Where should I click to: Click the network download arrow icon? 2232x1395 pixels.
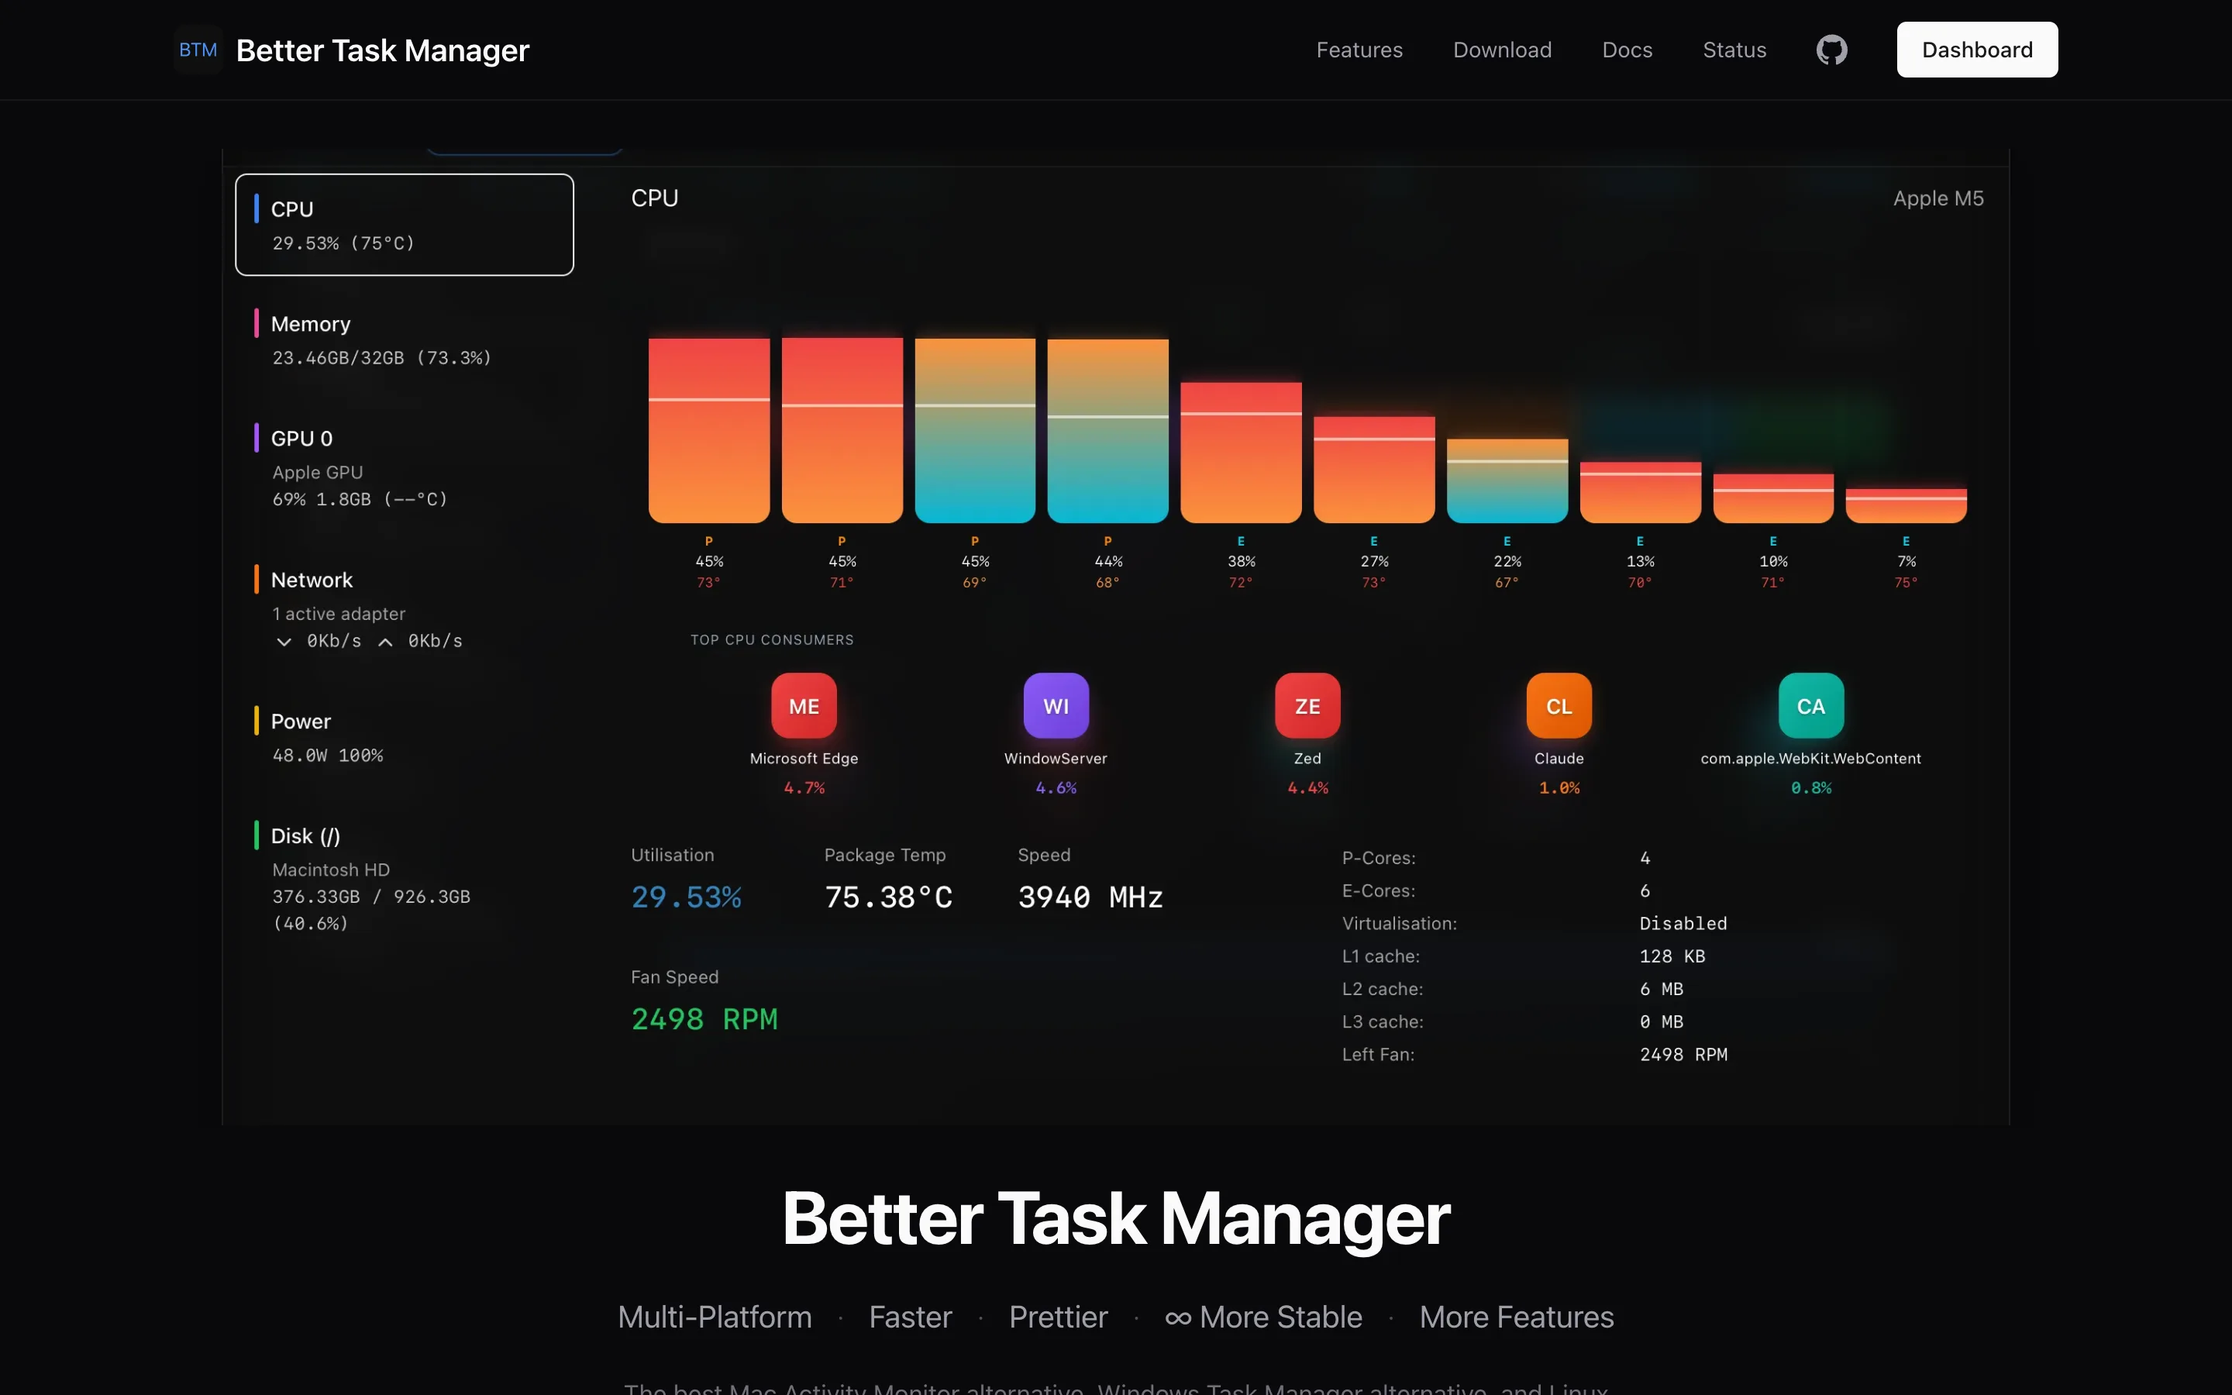pyautogui.click(x=284, y=641)
